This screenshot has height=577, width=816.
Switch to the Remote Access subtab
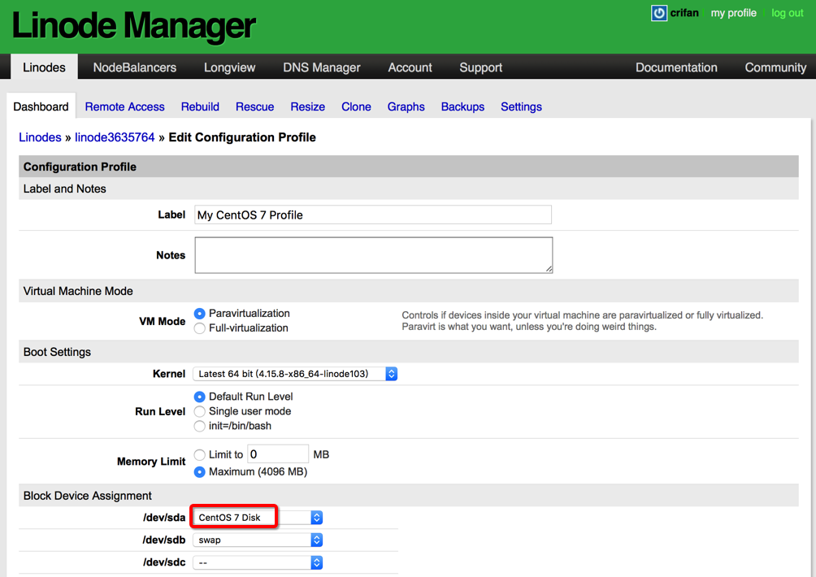point(125,106)
